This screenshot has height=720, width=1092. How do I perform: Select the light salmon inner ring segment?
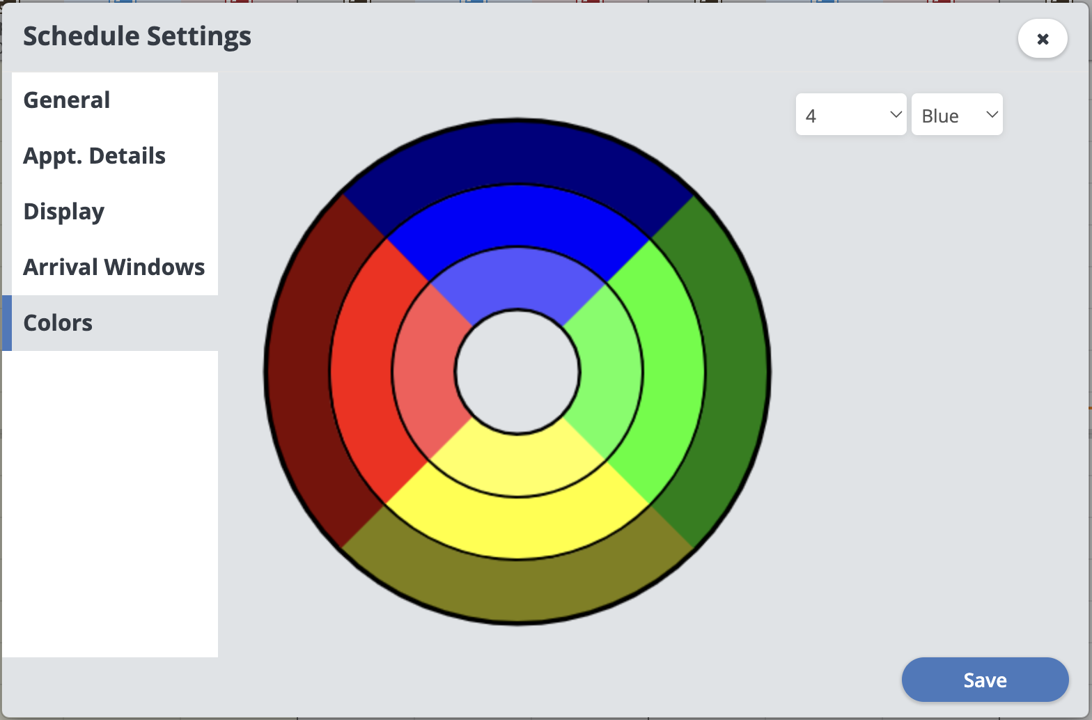coord(423,371)
